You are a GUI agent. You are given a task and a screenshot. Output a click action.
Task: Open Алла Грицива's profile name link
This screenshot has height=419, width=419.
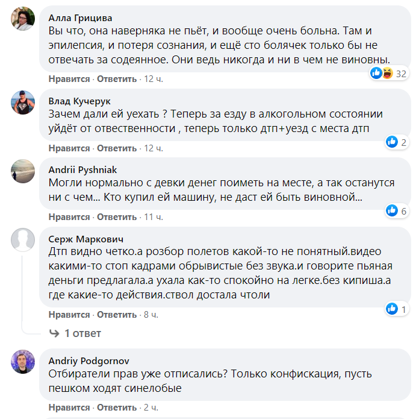coord(80,17)
